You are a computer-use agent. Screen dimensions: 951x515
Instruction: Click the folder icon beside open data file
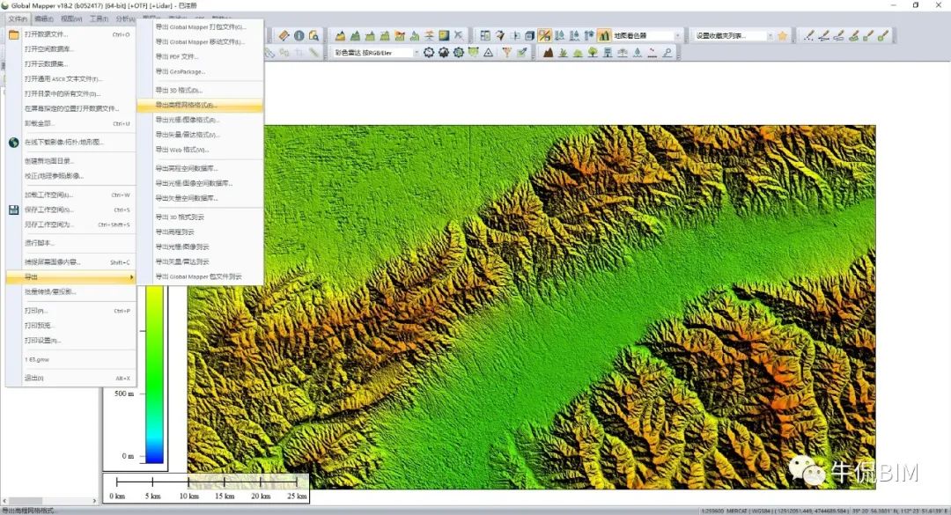(14, 34)
